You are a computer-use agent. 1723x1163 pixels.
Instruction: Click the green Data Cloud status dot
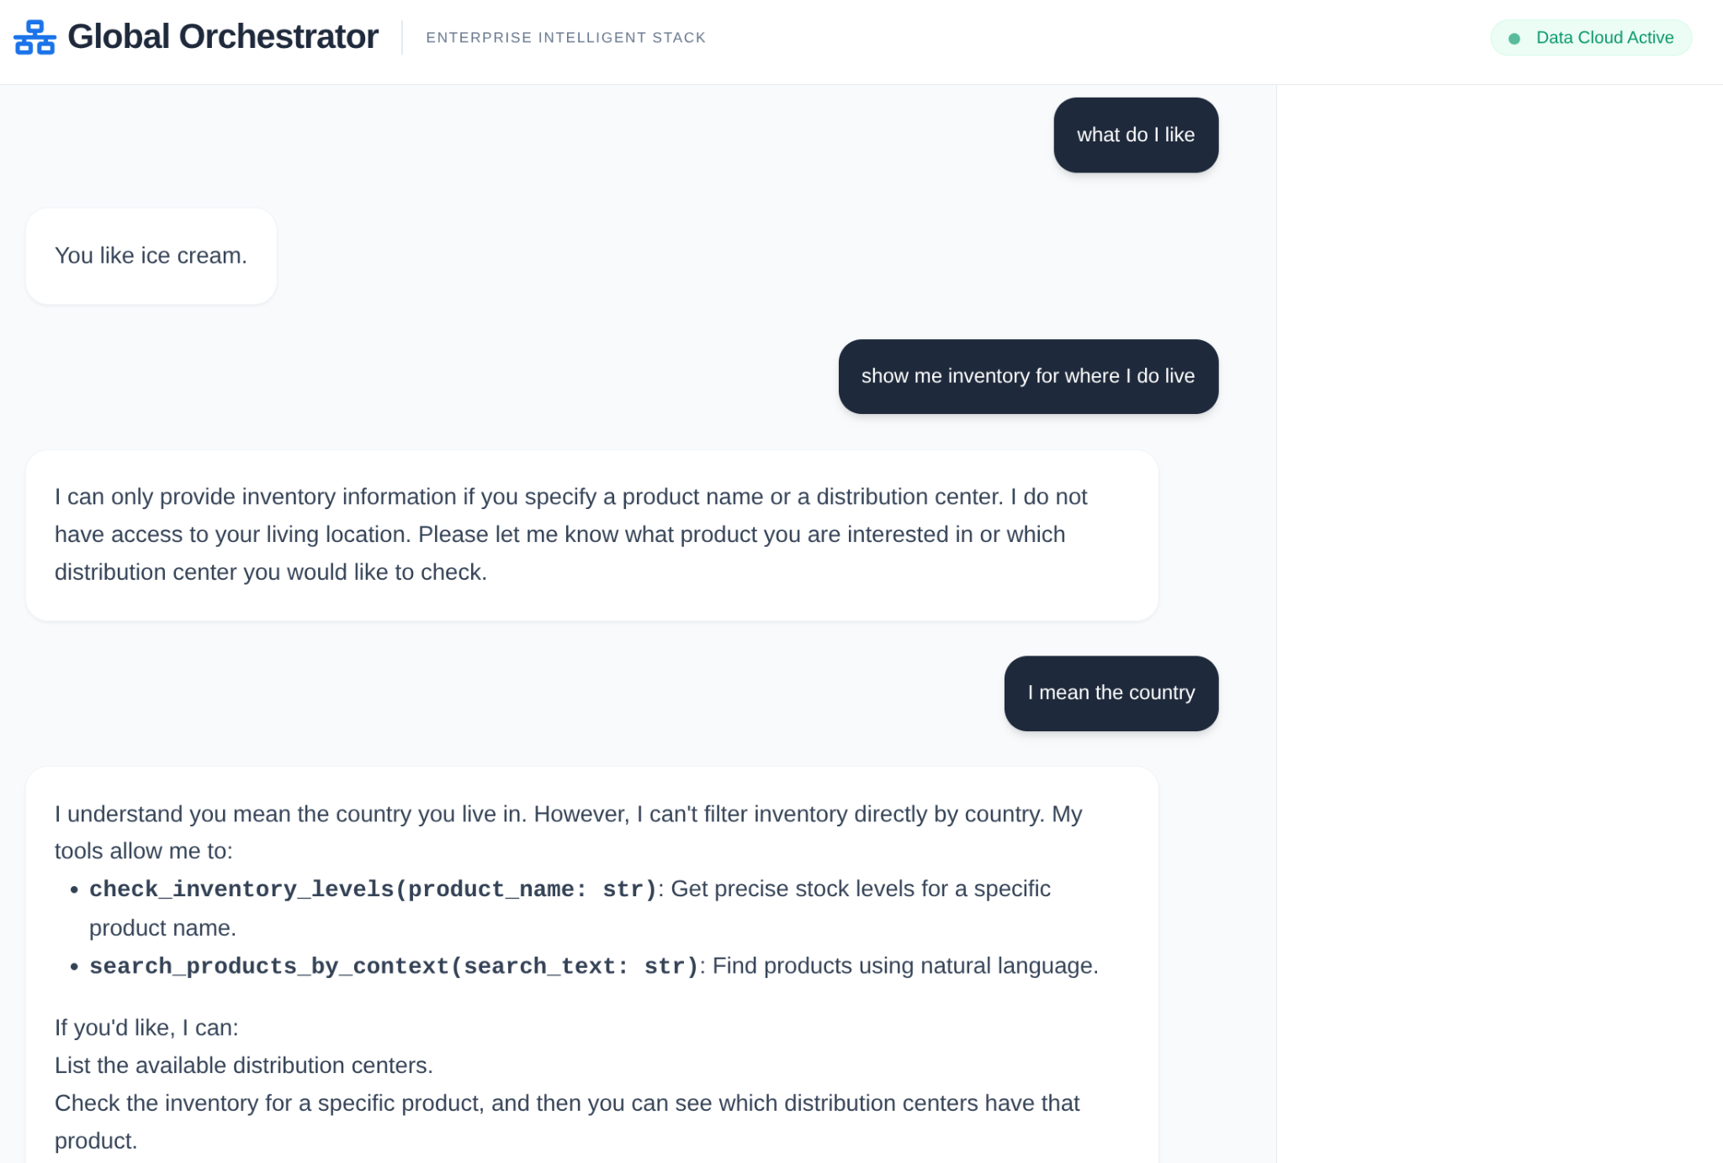(x=1514, y=39)
